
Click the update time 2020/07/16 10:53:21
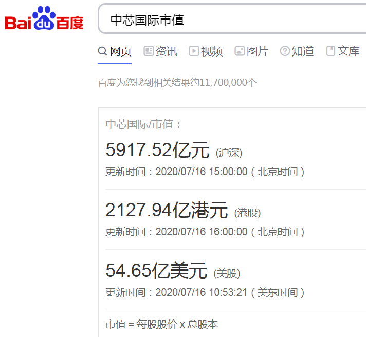(x=201, y=292)
